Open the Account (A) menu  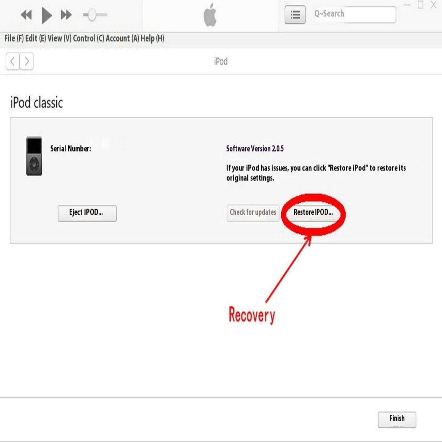(122, 38)
